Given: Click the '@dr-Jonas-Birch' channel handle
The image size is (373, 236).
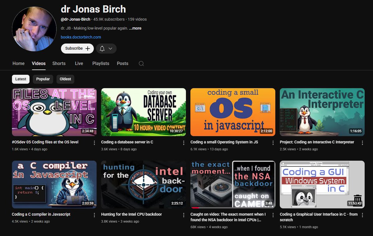Looking at the screenshot, I should (76, 19).
